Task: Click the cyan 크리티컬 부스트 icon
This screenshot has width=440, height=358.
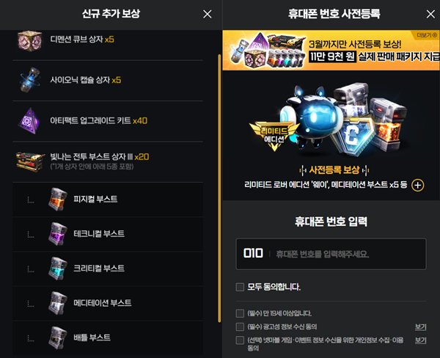Action: point(58,268)
